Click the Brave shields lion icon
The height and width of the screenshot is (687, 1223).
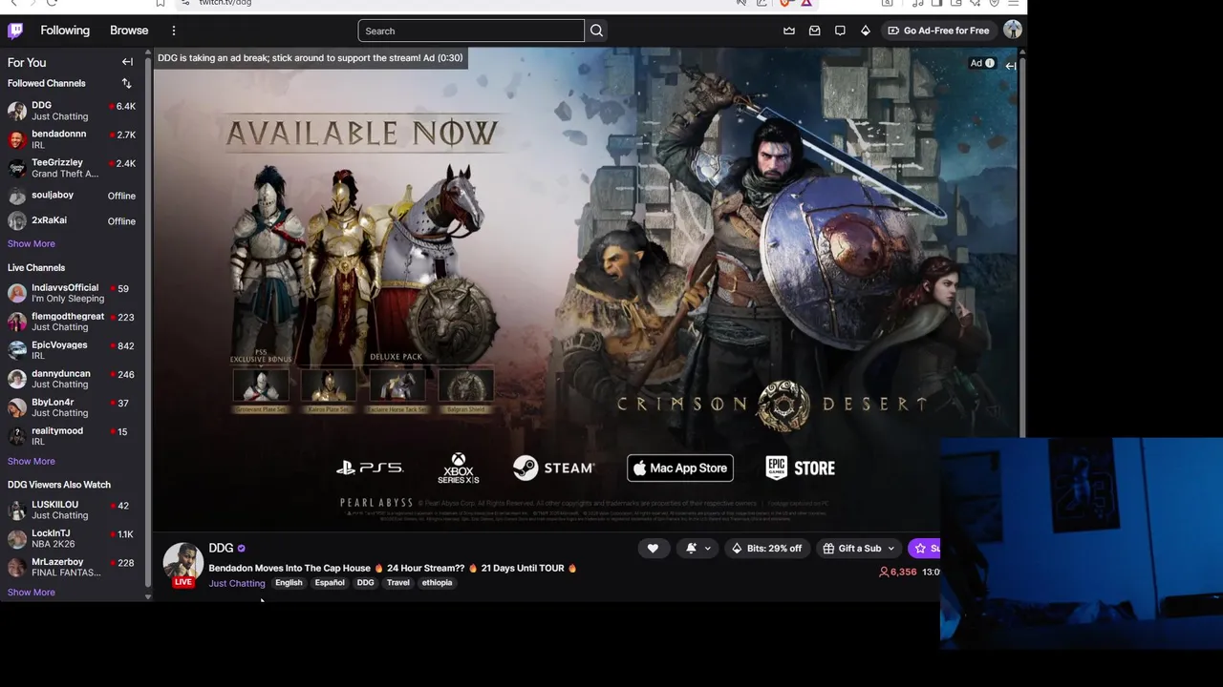(785, 3)
